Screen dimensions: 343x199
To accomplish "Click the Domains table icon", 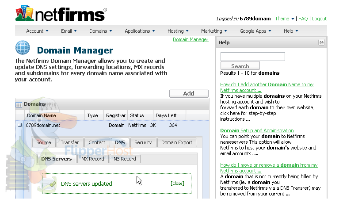I will 19,105.
